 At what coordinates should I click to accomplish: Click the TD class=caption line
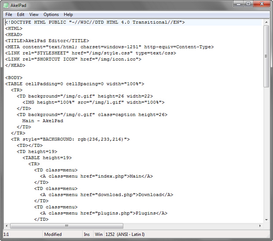[x=92, y=115]
